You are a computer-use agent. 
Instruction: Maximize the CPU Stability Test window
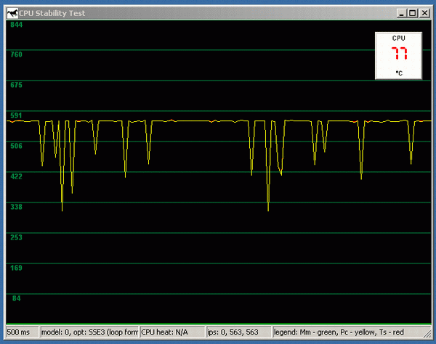pyautogui.click(x=412, y=12)
